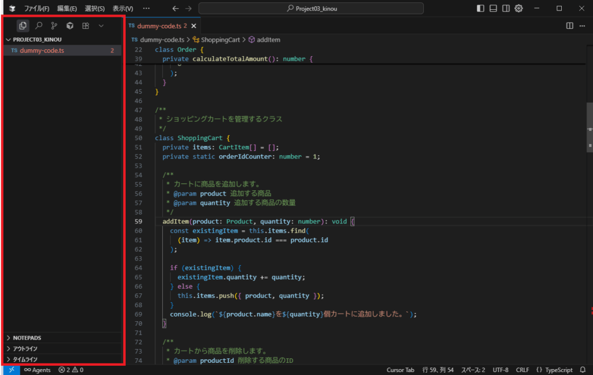593x375 pixels.
Task: Change file encoding UTF-8
Action: click(x=500, y=370)
